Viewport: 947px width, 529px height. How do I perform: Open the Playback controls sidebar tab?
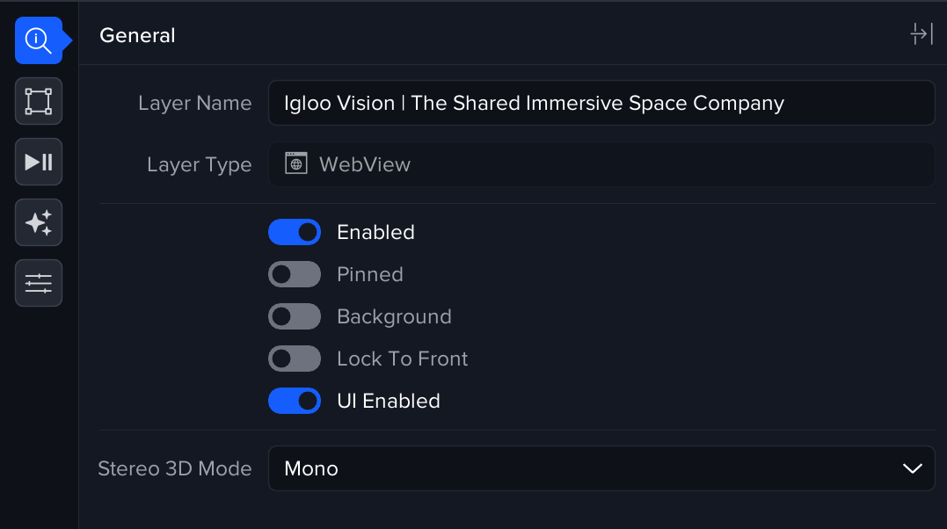click(39, 162)
